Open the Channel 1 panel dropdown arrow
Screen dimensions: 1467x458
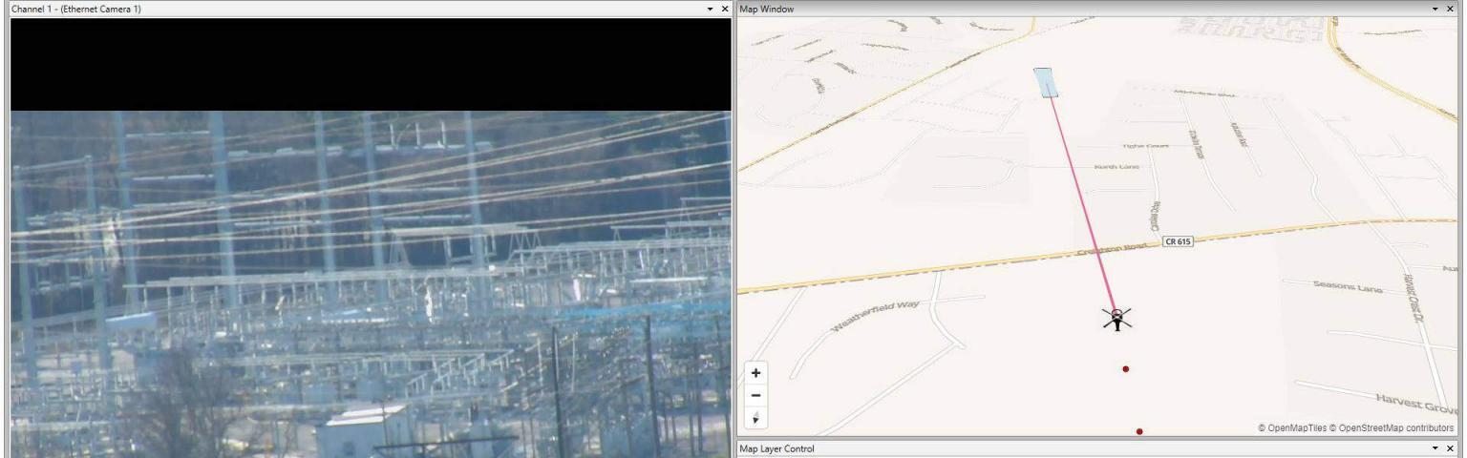pos(710,9)
